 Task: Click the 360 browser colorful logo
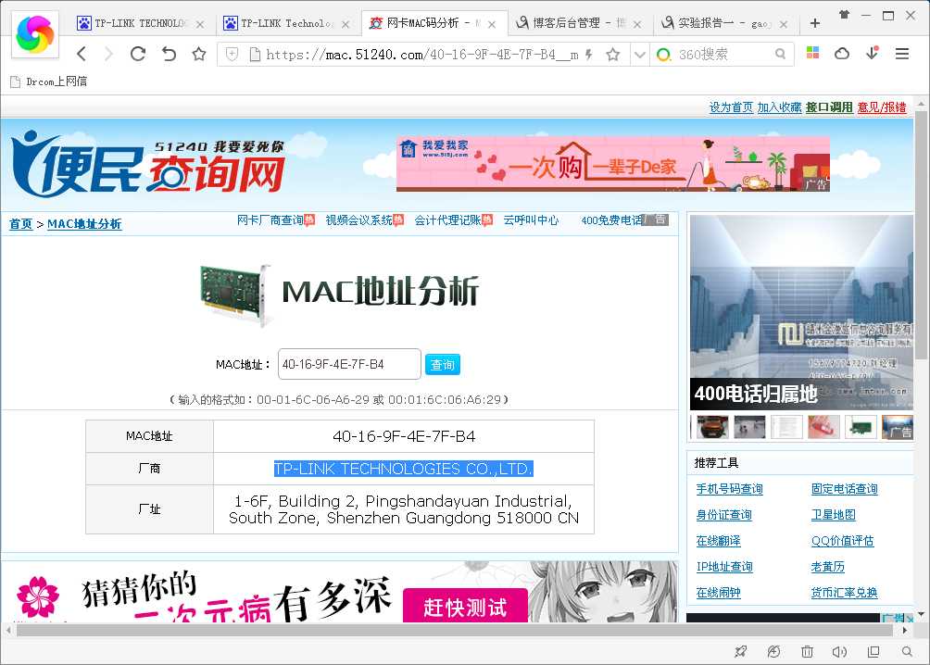(x=35, y=34)
